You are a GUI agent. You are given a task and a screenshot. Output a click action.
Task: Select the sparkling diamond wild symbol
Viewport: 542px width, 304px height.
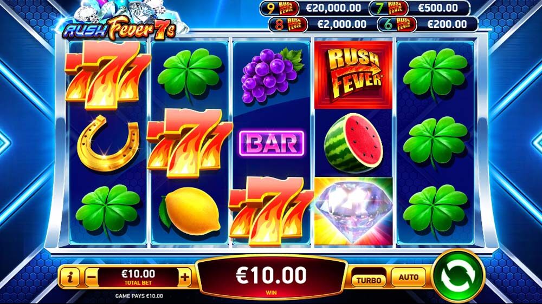pos(353,211)
